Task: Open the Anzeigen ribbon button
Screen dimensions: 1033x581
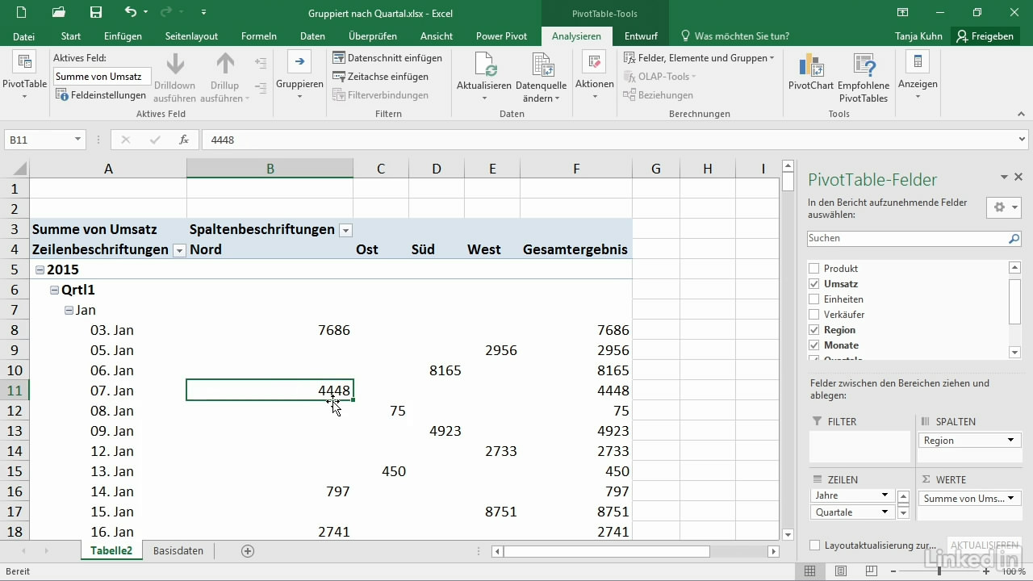Action: (918, 77)
